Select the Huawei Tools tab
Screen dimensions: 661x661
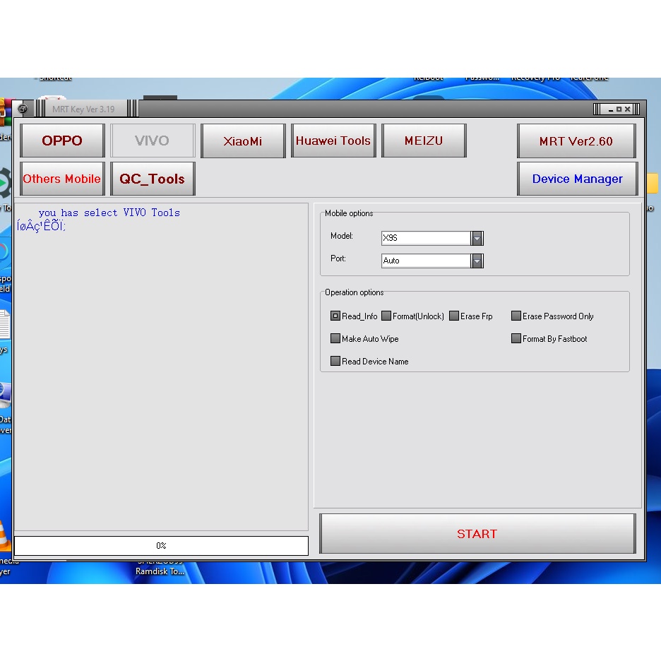333,141
